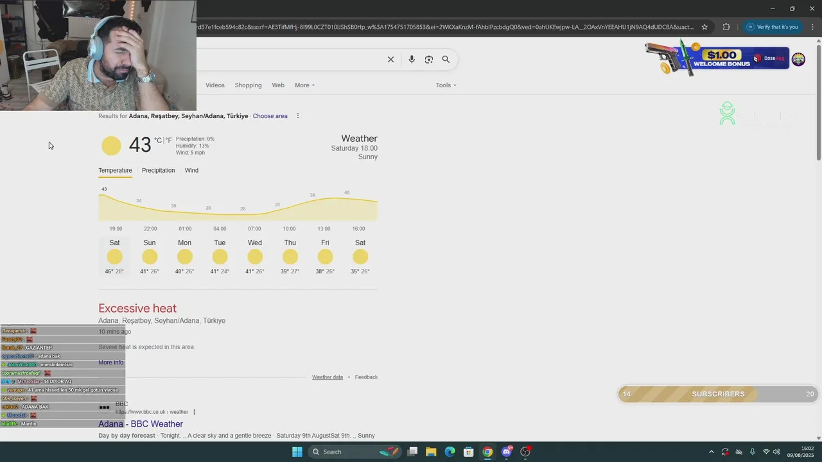
Task: Show hidden system tray icons chevron
Action: [711, 452]
